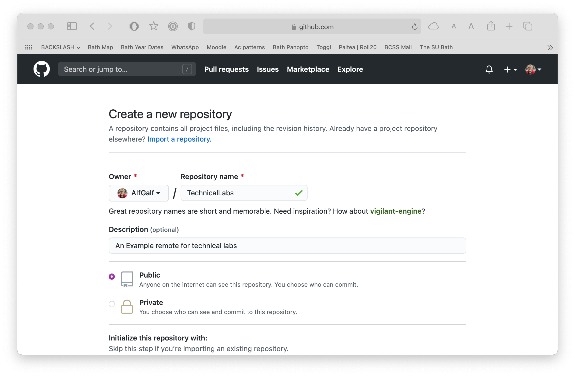Open the user avatar menu
Screen dimensions: 575x376
(533, 69)
